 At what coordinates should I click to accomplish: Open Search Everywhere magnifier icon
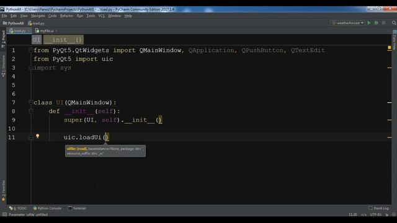click(x=394, y=23)
